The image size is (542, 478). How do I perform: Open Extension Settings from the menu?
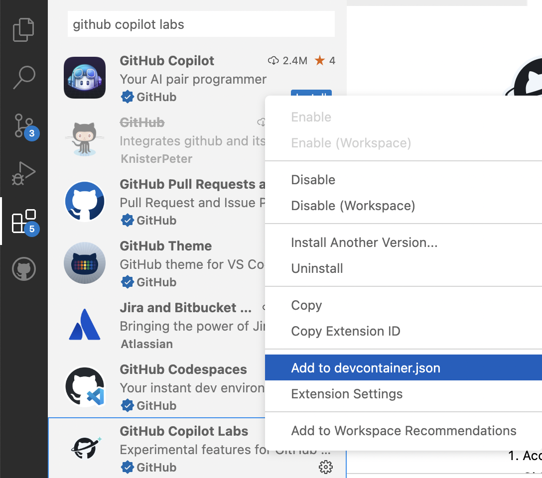[x=347, y=393]
